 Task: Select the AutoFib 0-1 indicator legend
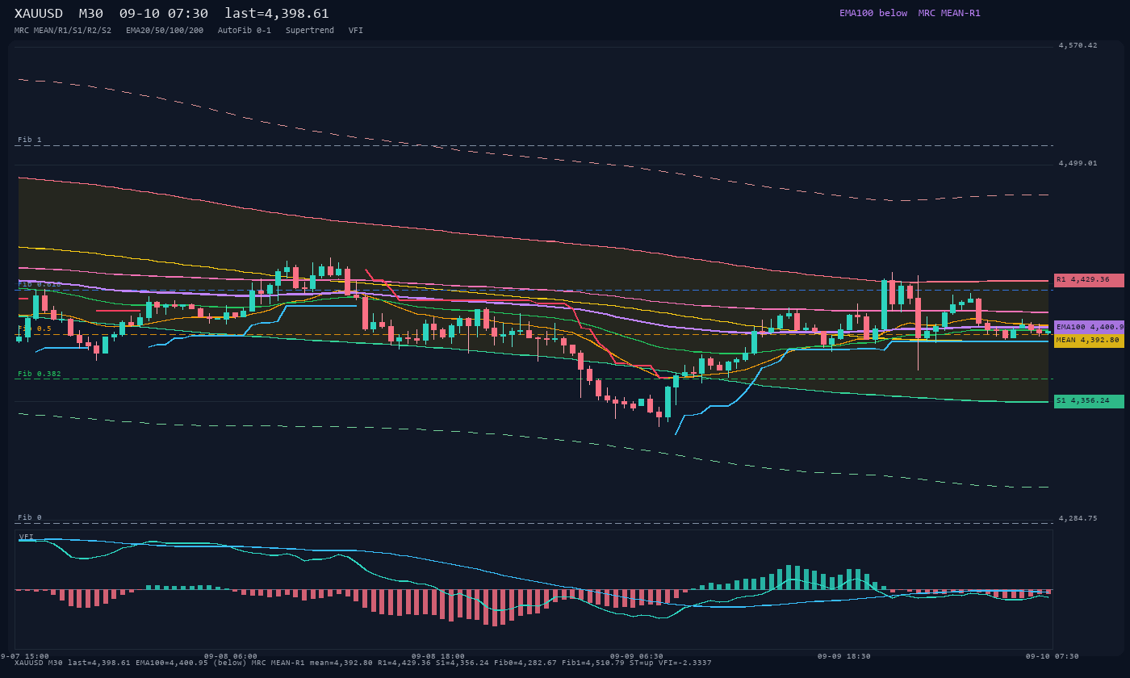(x=245, y=31)
